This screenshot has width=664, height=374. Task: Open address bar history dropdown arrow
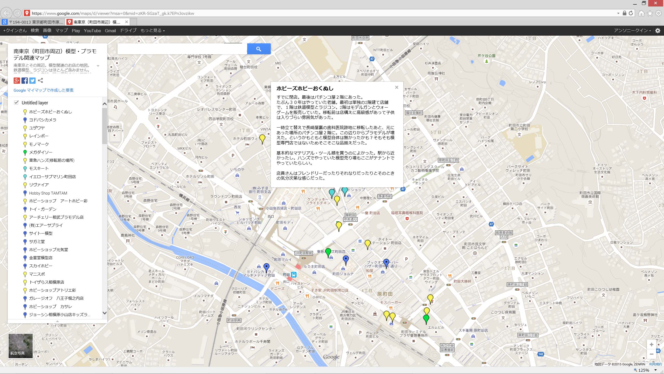coord(618,13)
